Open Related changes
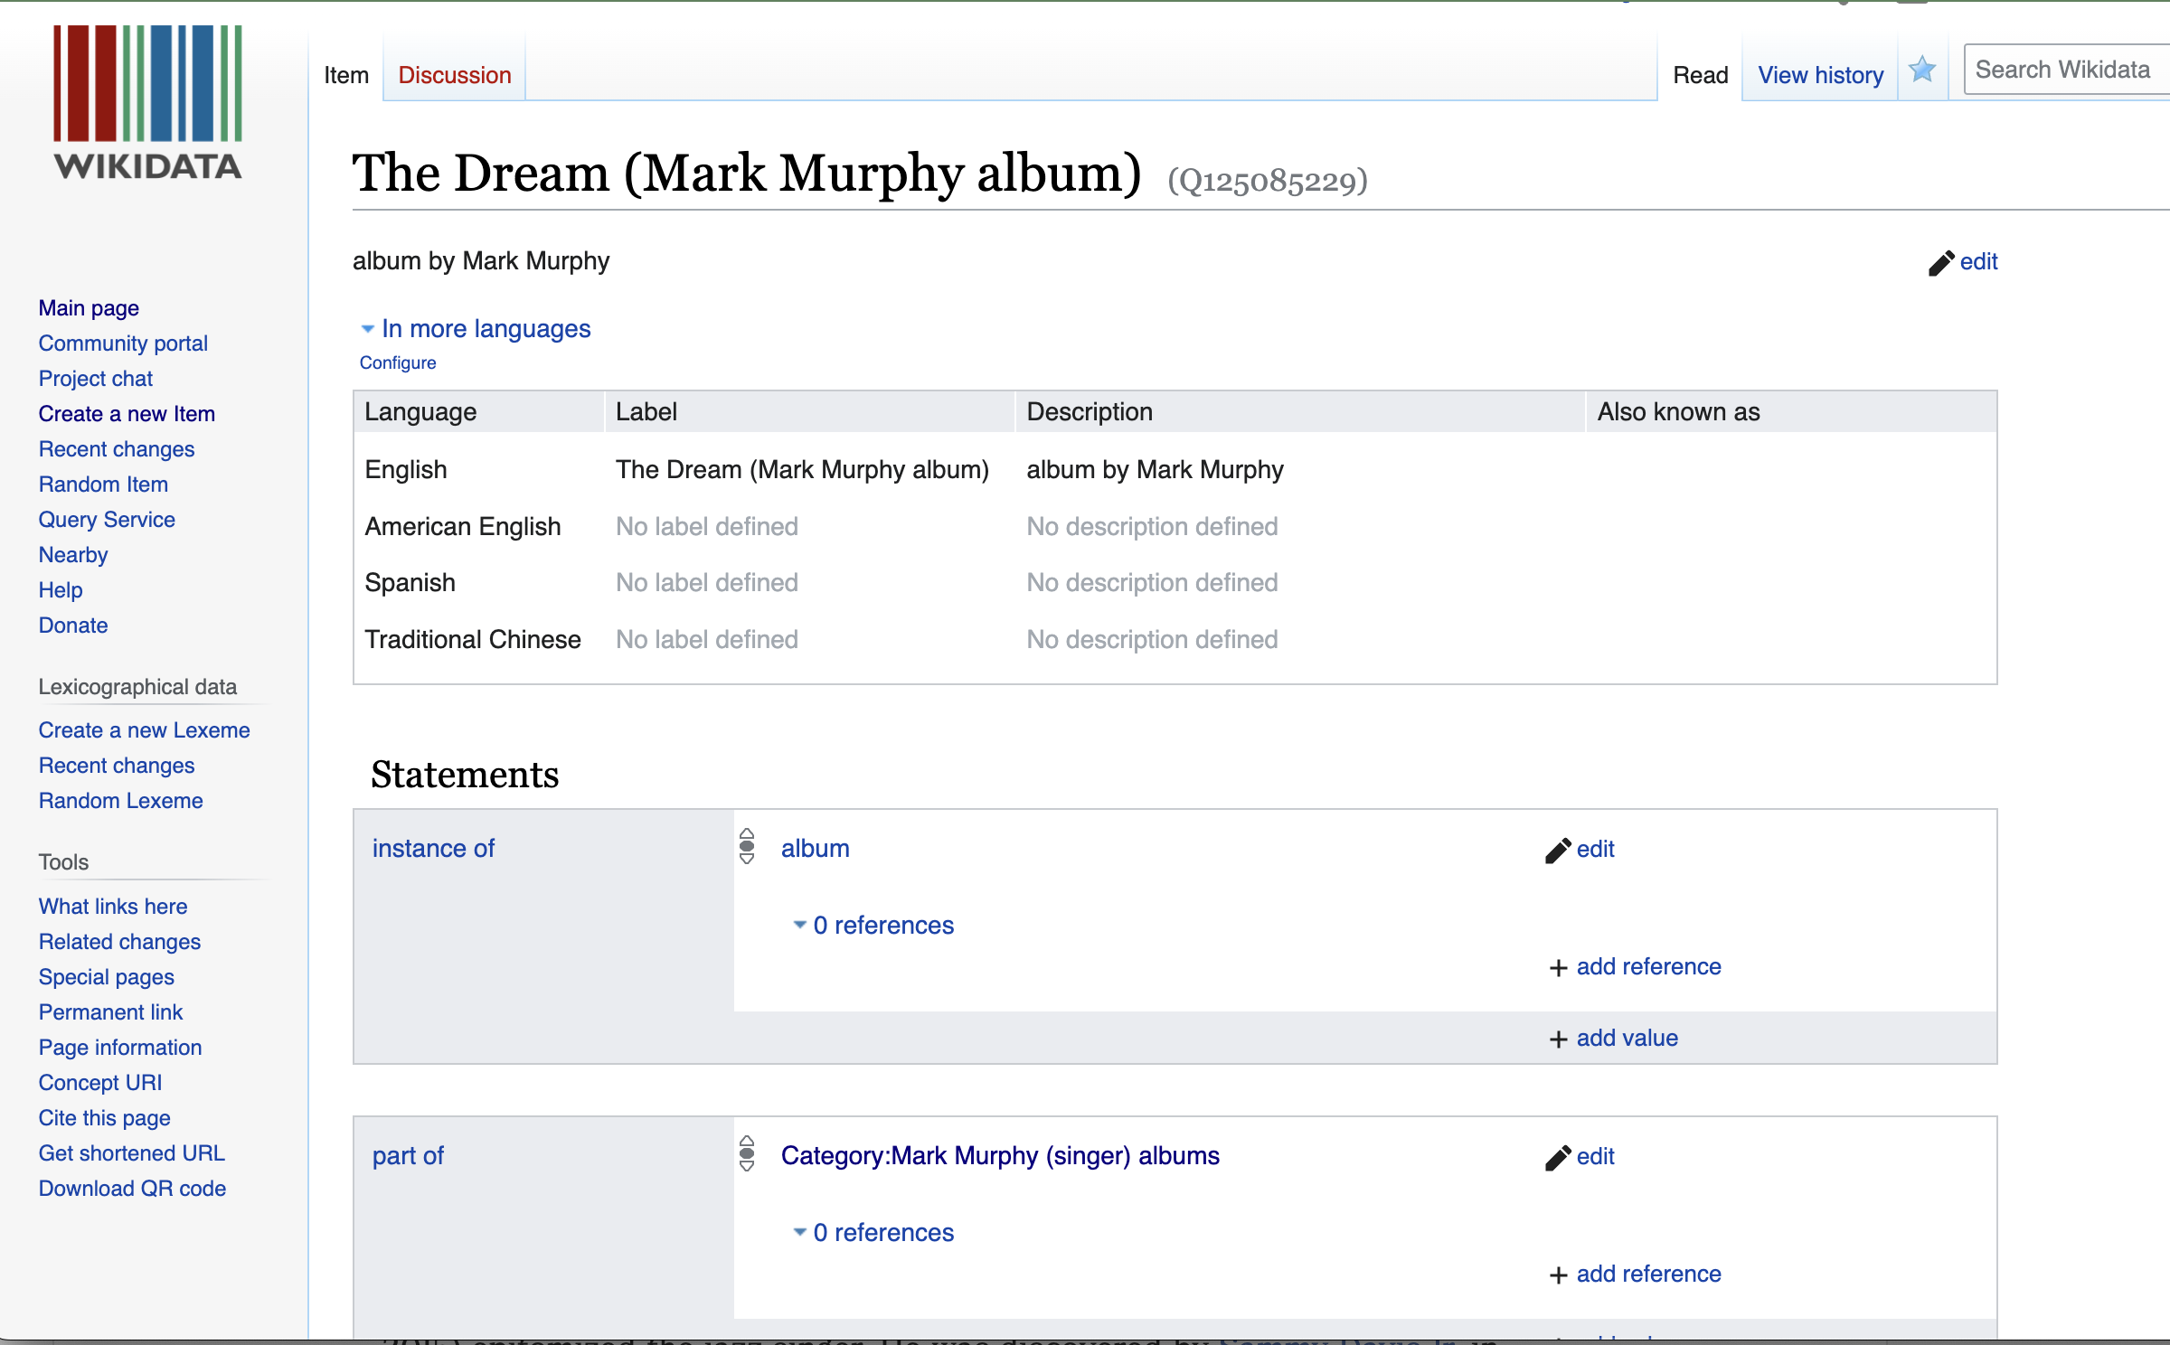 click(119, 942)
